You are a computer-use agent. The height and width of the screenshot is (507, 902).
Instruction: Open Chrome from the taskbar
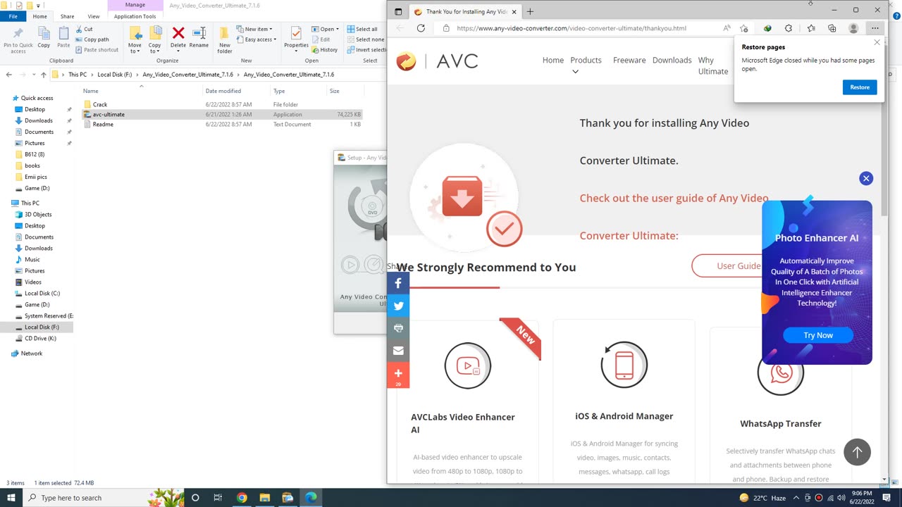[242, 498]
